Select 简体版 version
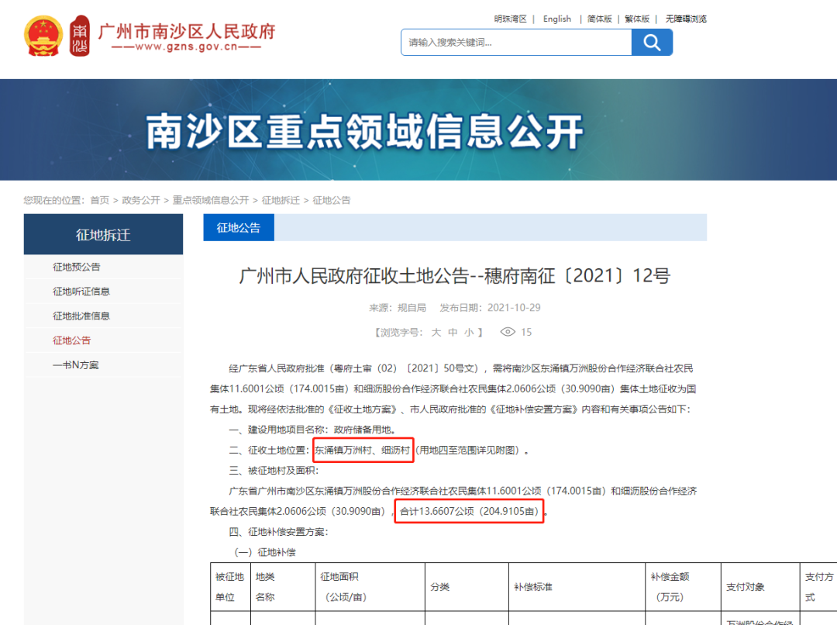Image resolution: width=837 pixels, height=625 pixels. pos(599,19)
